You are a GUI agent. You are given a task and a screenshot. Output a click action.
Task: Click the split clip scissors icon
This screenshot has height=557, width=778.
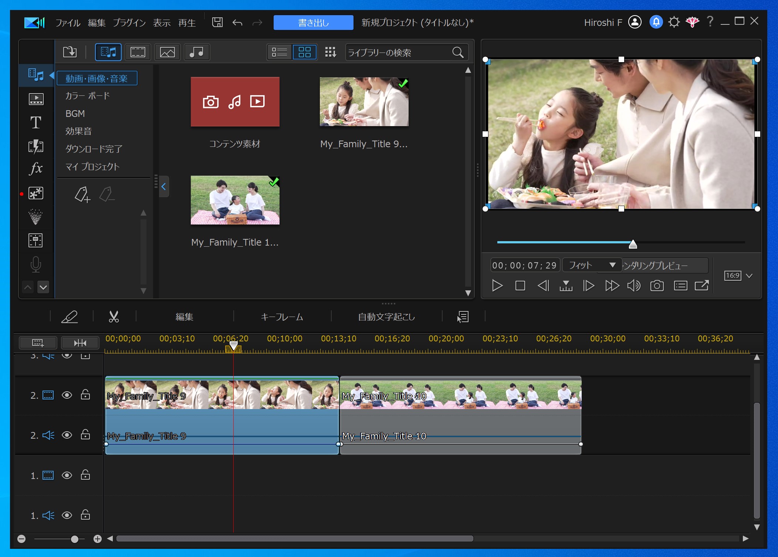point(114,317)
